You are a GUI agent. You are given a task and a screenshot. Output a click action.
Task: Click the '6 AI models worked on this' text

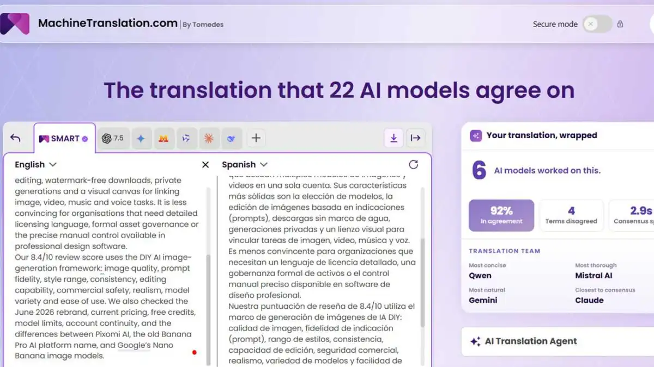[536, 171]
